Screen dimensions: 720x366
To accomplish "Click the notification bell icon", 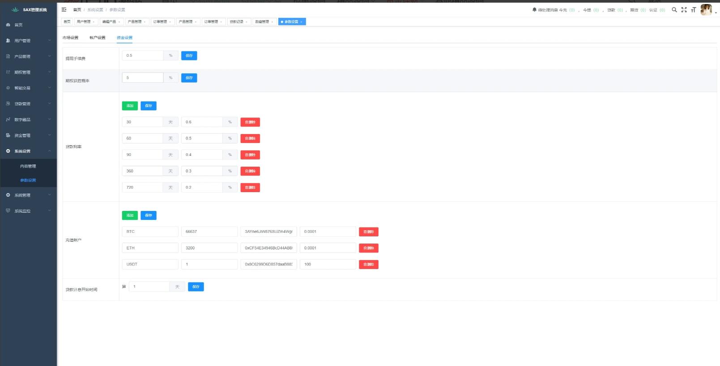I will pos(534,9).
